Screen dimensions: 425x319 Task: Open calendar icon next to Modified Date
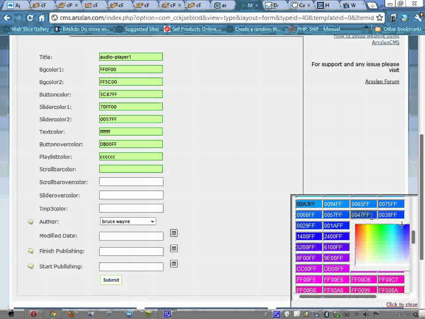pyautogui.click(x=174, y=233)
